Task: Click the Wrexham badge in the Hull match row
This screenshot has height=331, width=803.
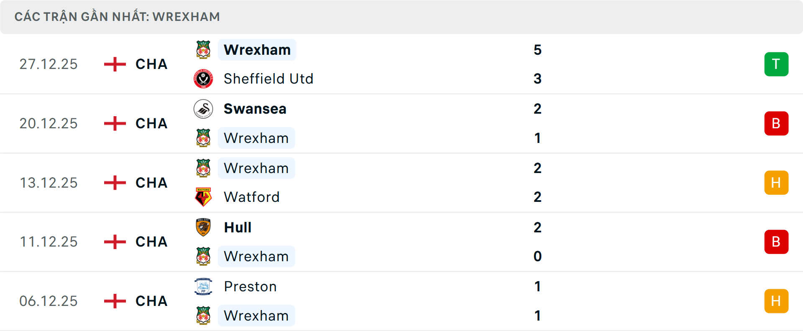Action: point(204,256)
